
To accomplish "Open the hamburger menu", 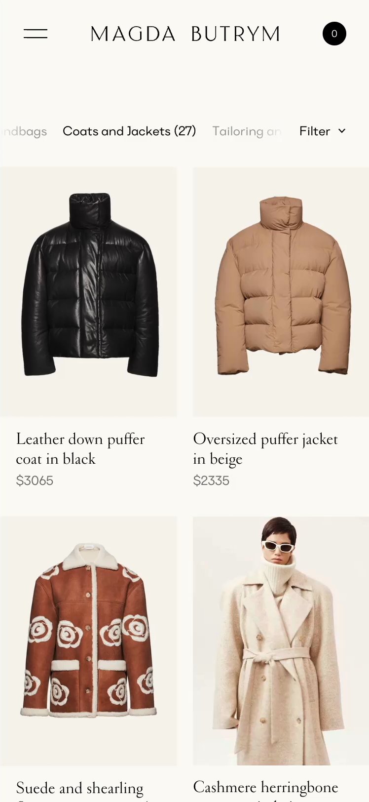I will click(36, 34).
